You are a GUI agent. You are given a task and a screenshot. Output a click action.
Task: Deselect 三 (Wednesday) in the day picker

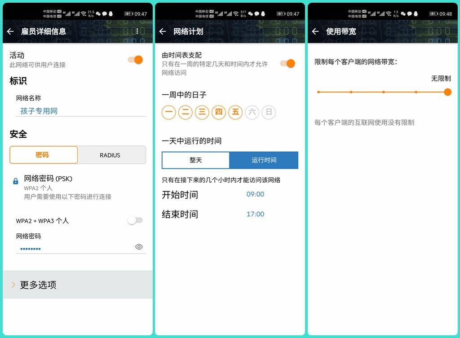click(202, 112)
